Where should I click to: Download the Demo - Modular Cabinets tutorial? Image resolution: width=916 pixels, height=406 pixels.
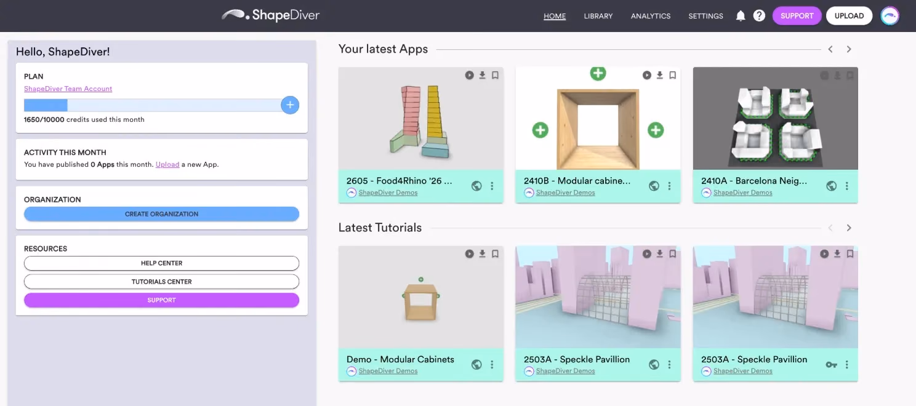pyautogui.click(x=483, y=253)
